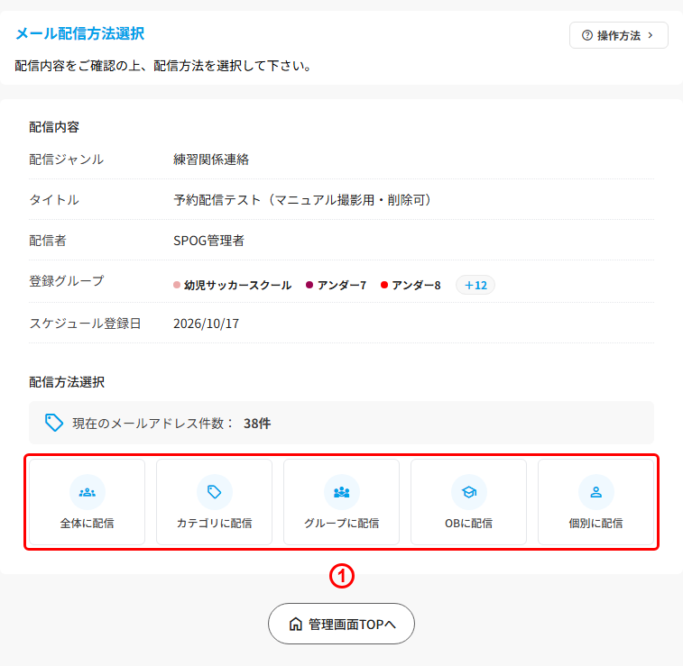Click the 配信内容 section heading
683x666 pixels.
point(54,127)
